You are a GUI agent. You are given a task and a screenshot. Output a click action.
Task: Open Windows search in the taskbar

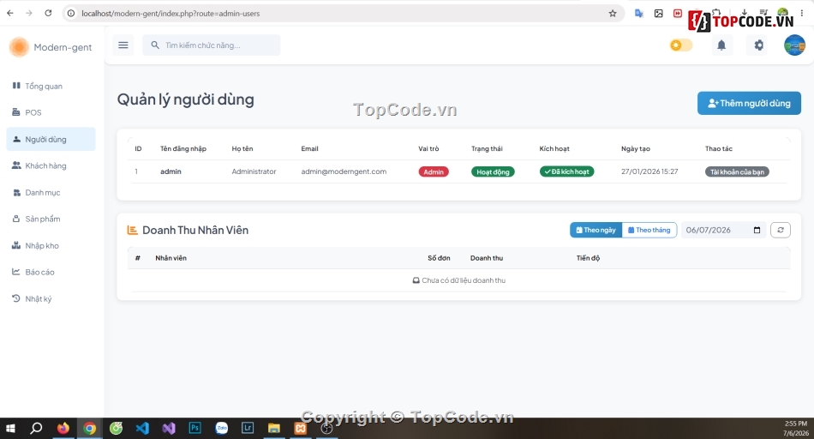(x=36, y=428)
